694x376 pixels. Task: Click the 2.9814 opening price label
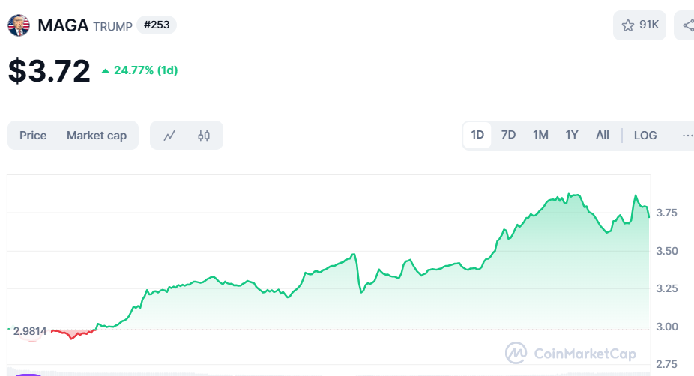(29, 330)
